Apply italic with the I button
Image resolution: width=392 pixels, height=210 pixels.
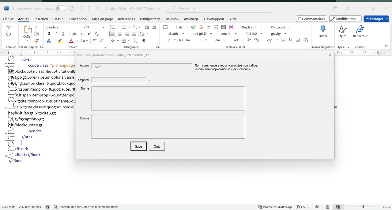point(56,34)
